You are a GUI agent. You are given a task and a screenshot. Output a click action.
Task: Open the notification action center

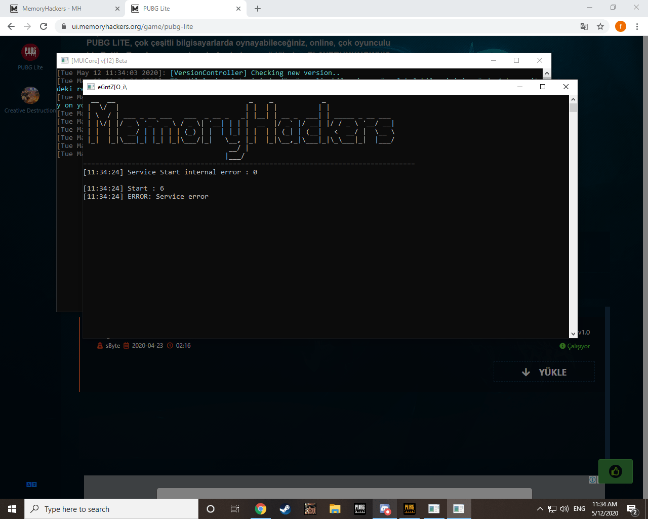[x=632, y=509]
